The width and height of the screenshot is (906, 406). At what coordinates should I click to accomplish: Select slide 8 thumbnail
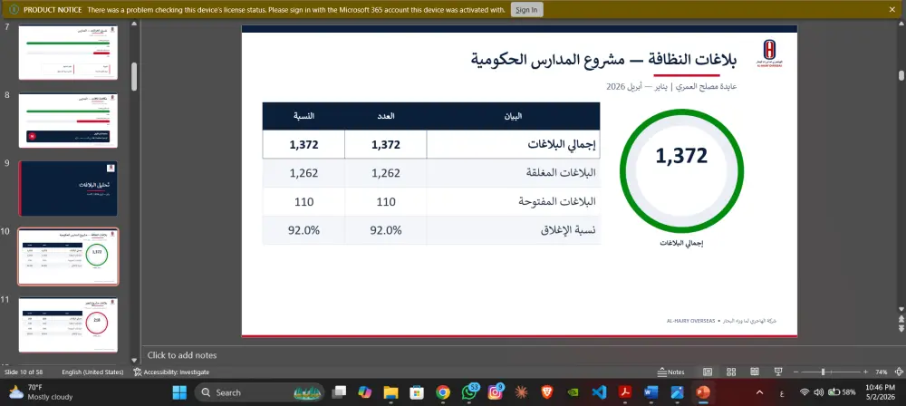coord(68,121)
